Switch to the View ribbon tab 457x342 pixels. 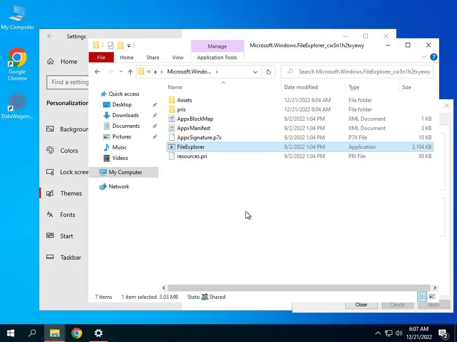coord(178,57)
